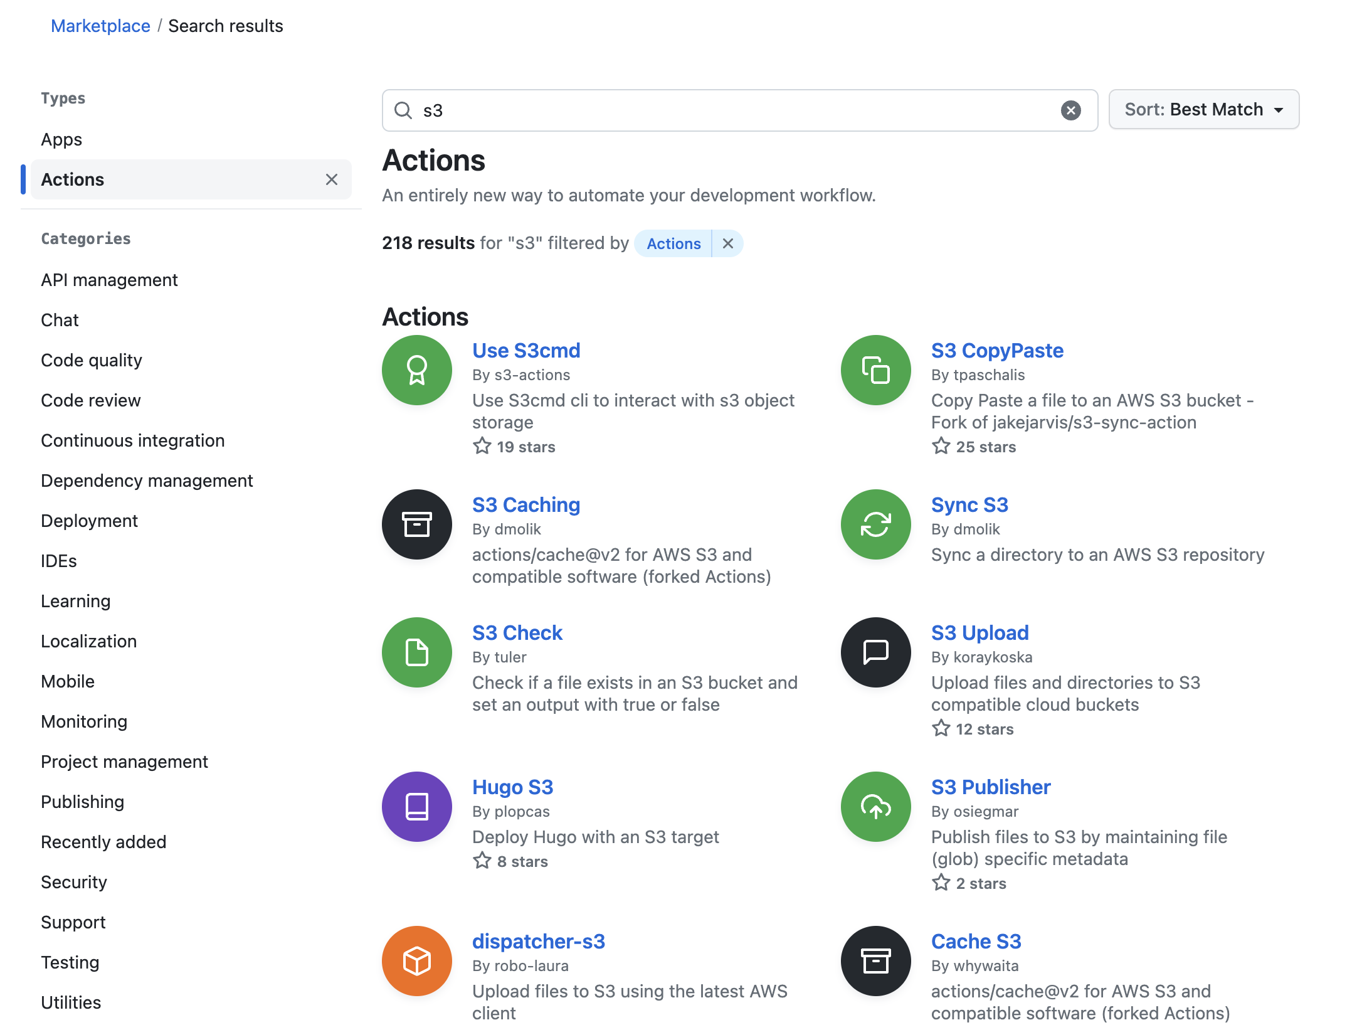Click the Cache S3 archive icon

(x=875, y=960)
